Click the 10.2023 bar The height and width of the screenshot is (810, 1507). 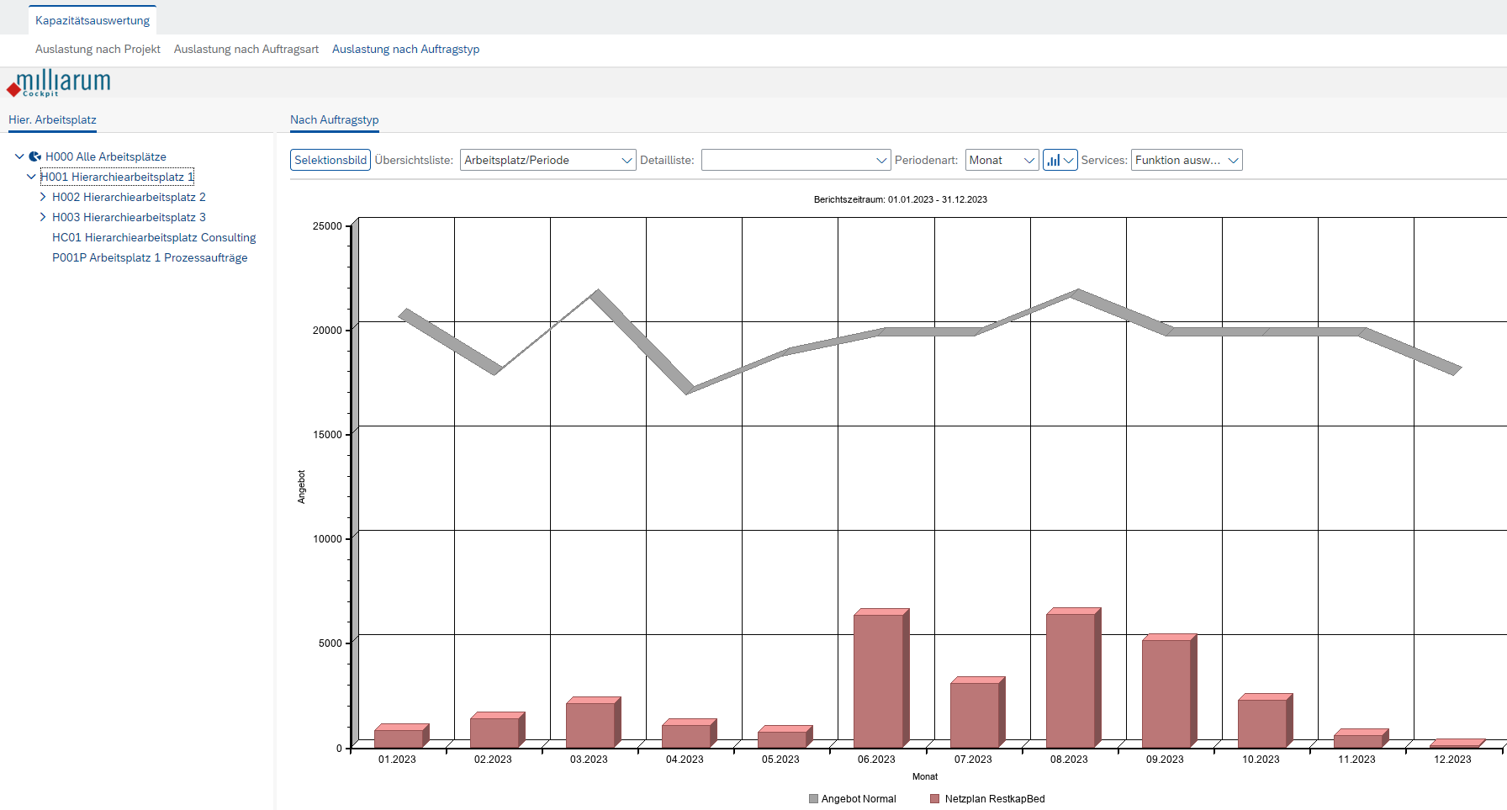click(x=1265, y=721)
